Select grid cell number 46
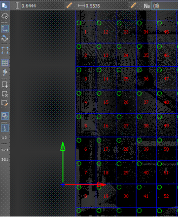Screen dimensions: 178x217 point(166,55)
